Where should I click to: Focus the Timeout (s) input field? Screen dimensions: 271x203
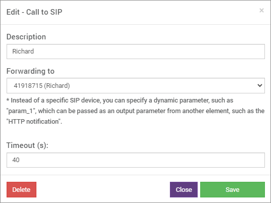135,160
